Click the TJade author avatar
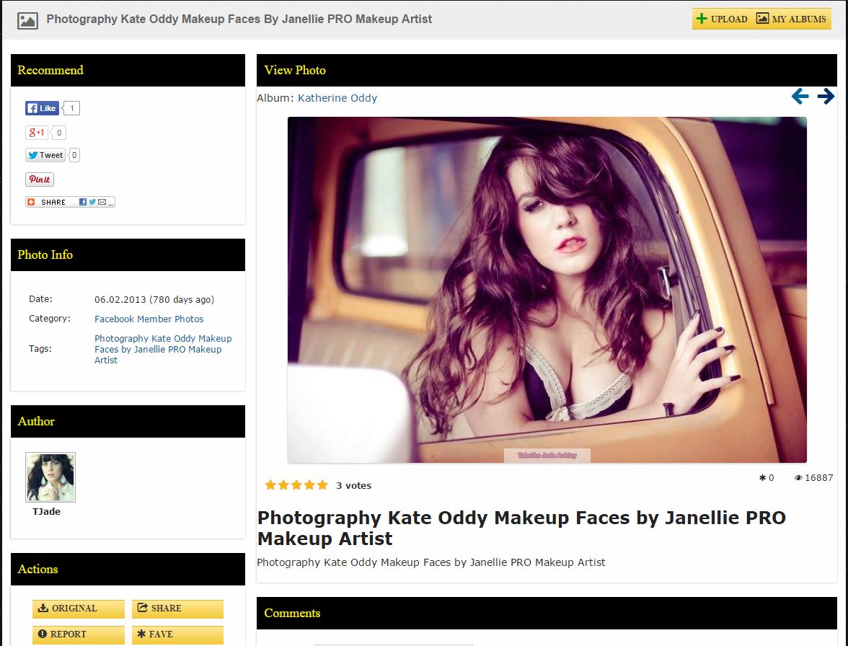The image size is (848, 646). click(50, 477)
